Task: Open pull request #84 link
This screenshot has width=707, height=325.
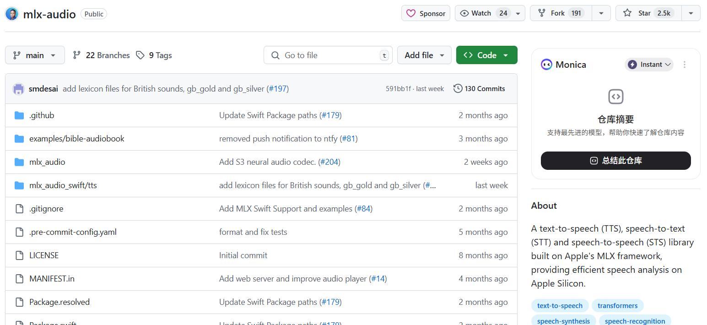Action: coord(363,209)
